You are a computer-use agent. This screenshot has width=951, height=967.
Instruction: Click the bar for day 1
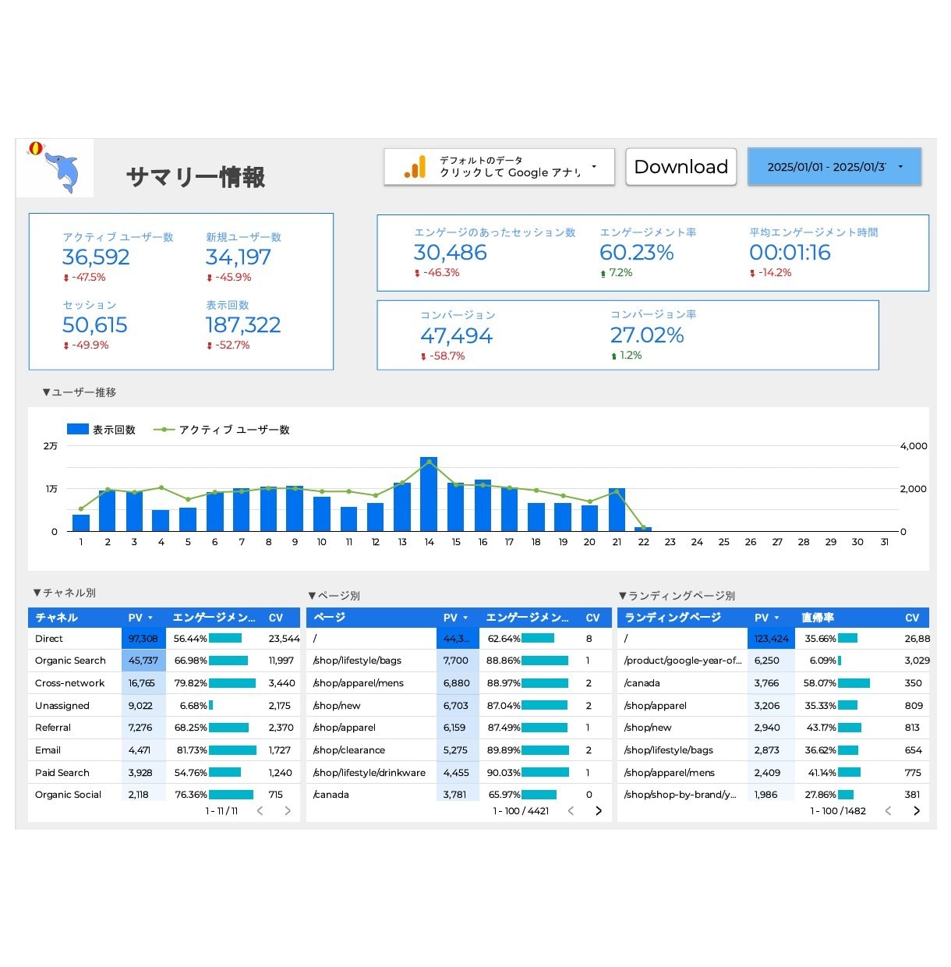click(x=81, y=523)
